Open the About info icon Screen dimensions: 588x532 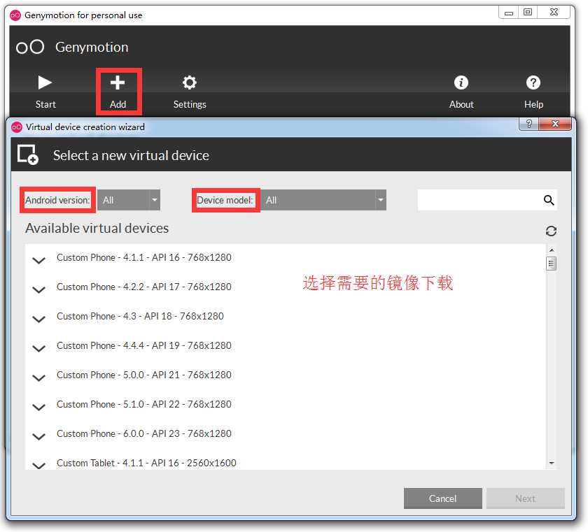pos(461,82)
